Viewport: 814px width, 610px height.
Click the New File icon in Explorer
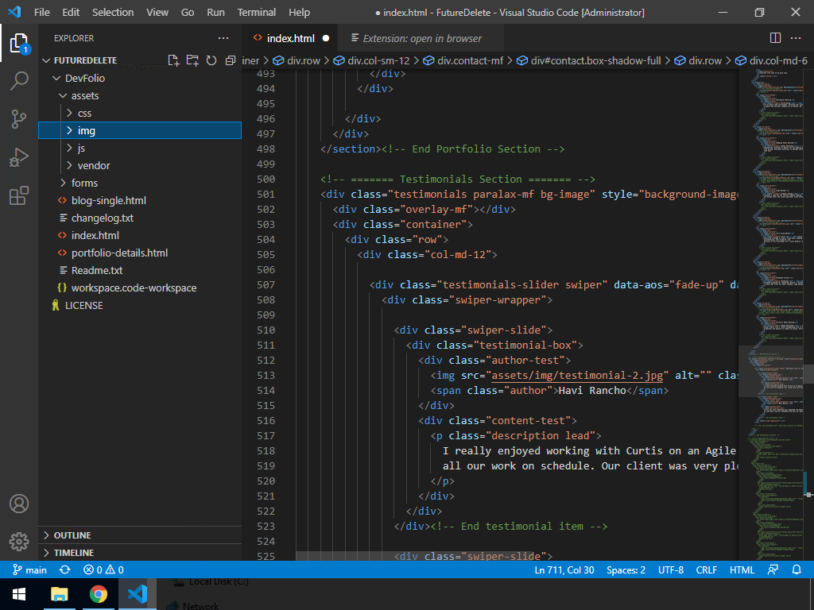tap(173, 60)
